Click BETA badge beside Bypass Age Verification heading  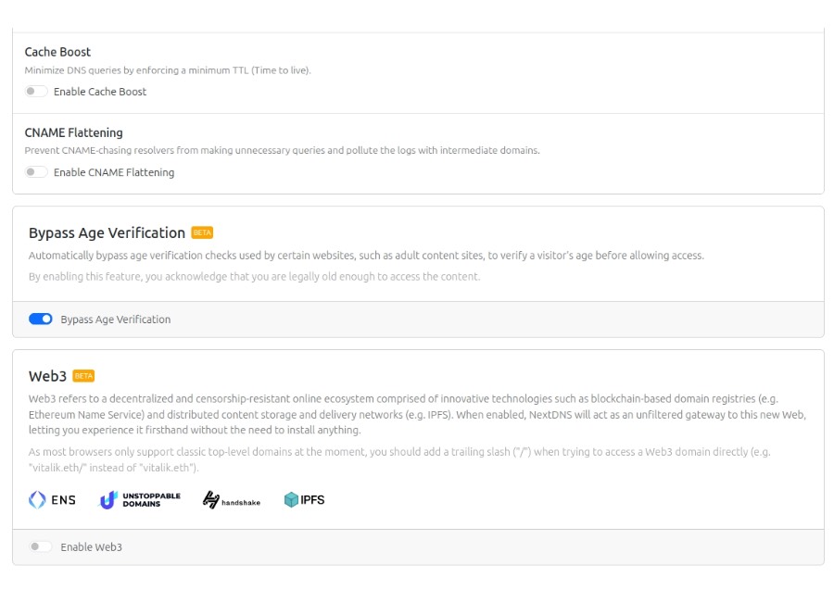point(202,233)
